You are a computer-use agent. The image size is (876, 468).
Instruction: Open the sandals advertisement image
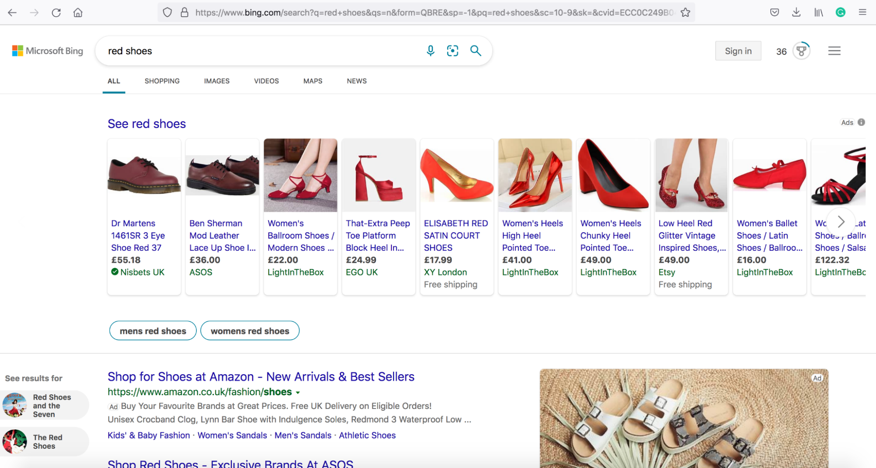click(x=684, y=418)
